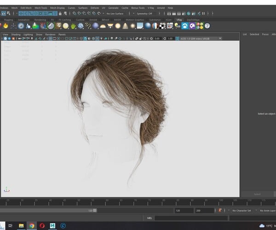Open File Explorer from the taskbar
This screenshot has width=276, height=230.
click(21, 225)
